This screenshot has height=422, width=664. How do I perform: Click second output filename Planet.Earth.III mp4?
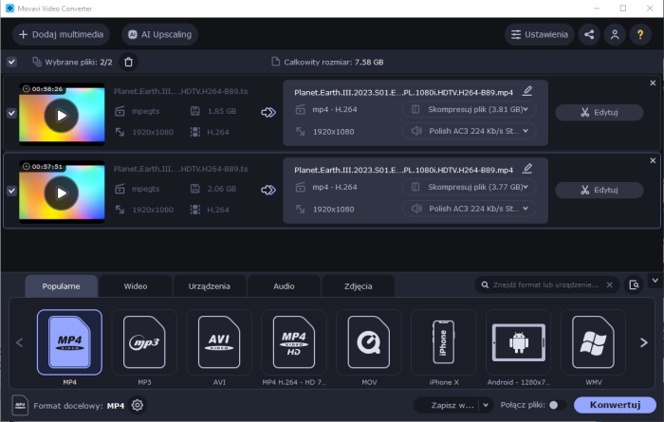click(403, 170)
